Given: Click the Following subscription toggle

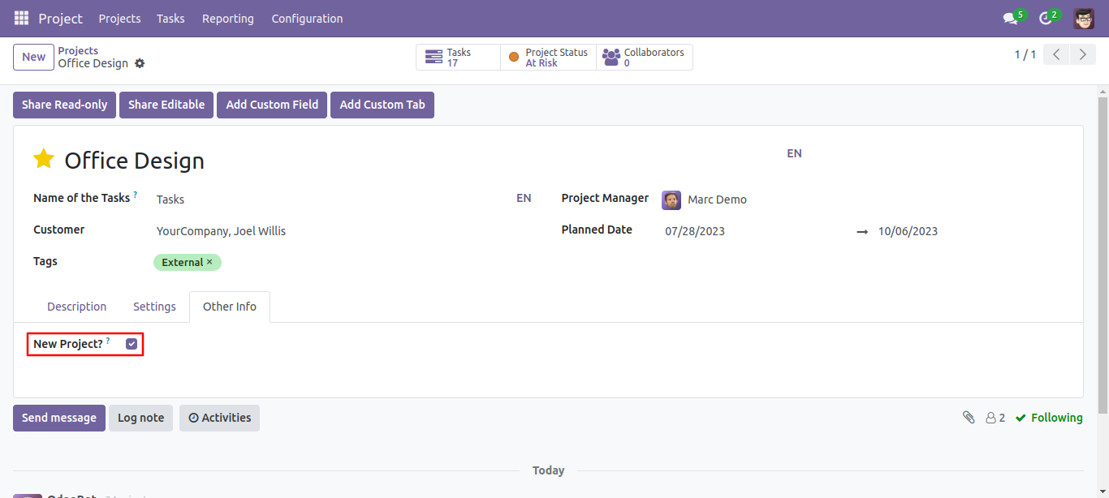Looking at the screenshot, I should pyautogui.click(x=1049, y=418).
